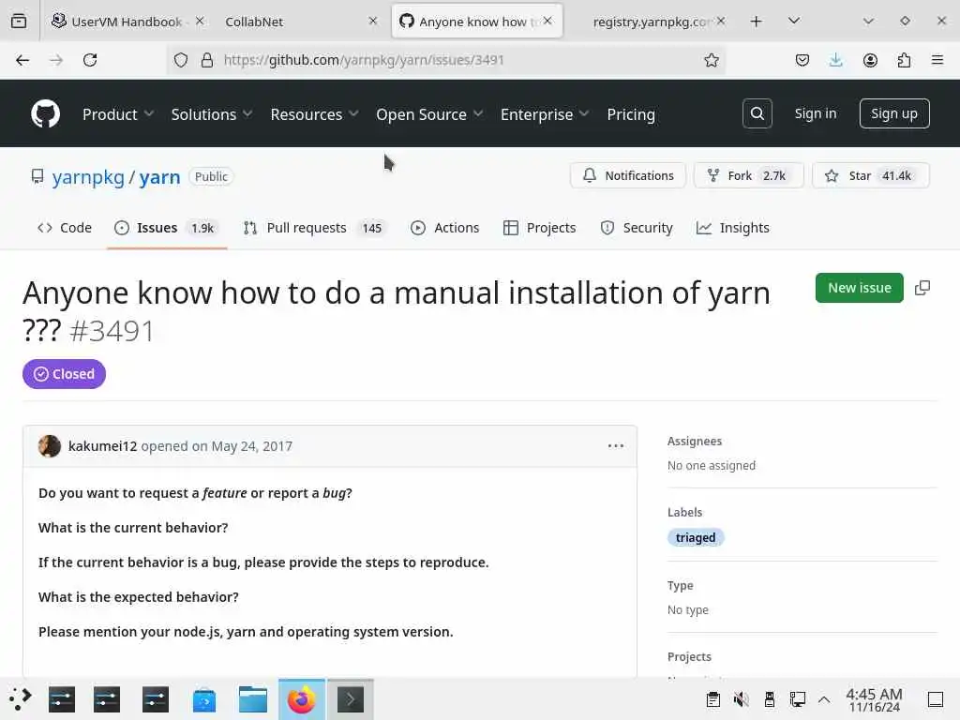Open the clipboard tray icon
Image resolution: width=960 pixels, height=720 pixels.
712,698
